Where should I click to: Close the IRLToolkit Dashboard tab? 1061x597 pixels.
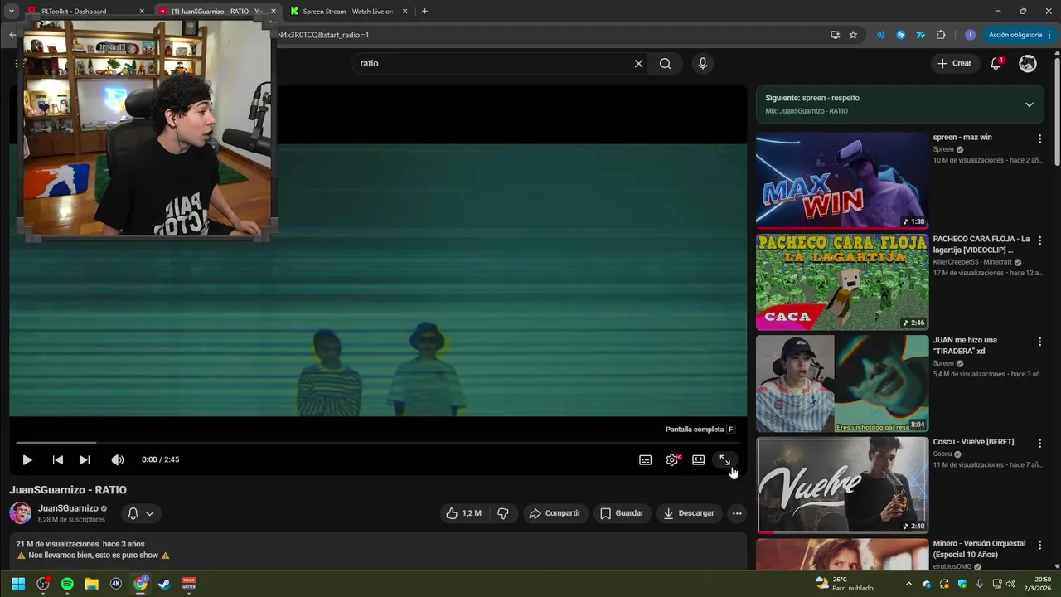tap(142, 12)
